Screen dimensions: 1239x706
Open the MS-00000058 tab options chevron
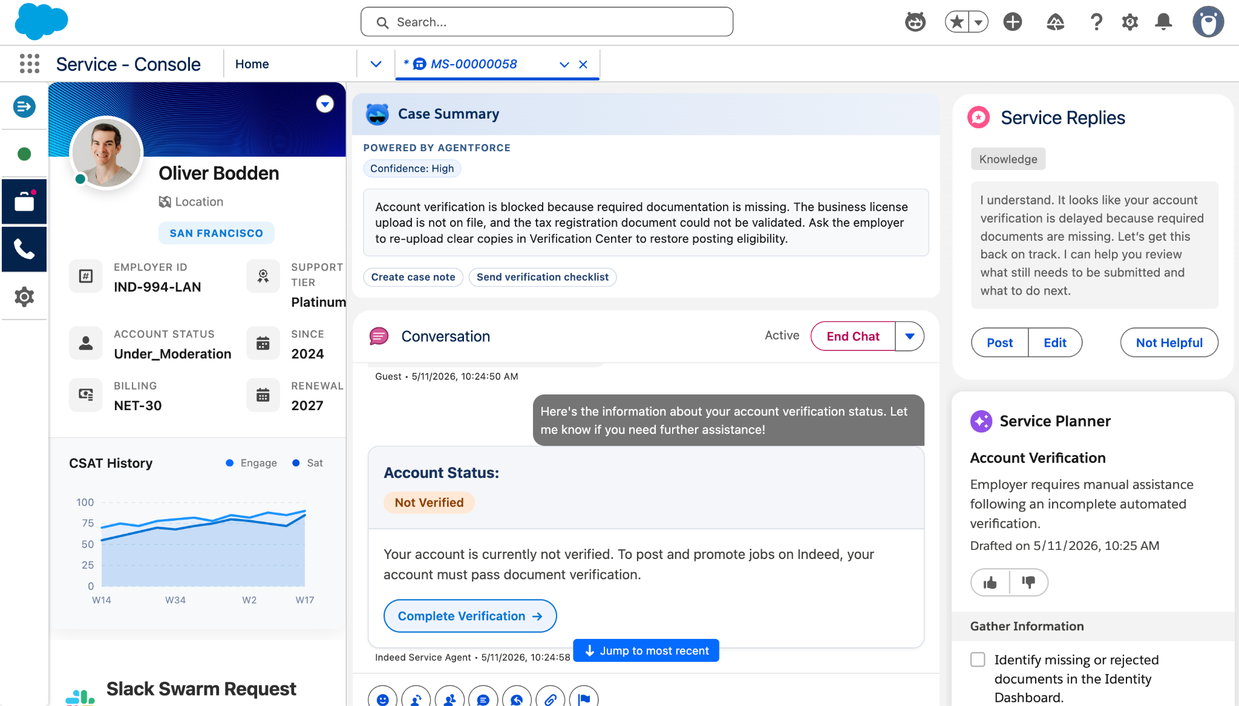[x=564, y=64]
